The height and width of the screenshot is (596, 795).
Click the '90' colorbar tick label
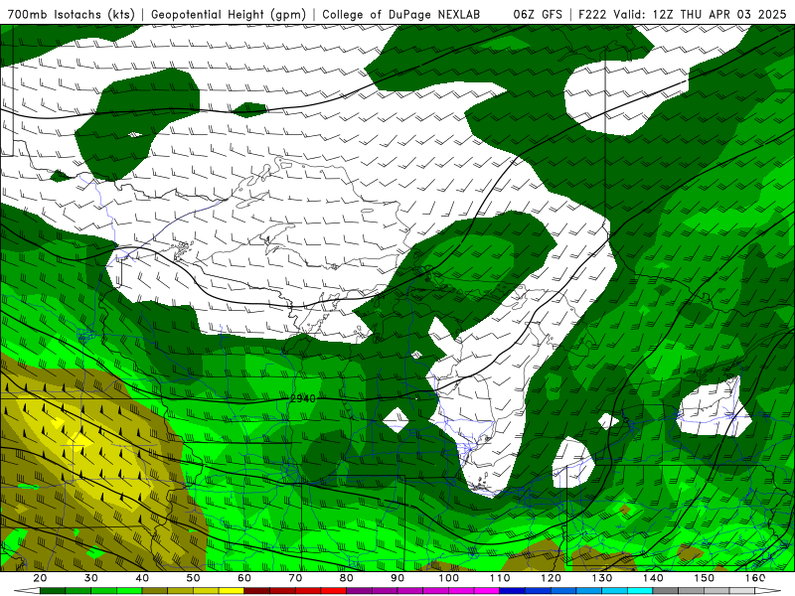click(397, 578)
